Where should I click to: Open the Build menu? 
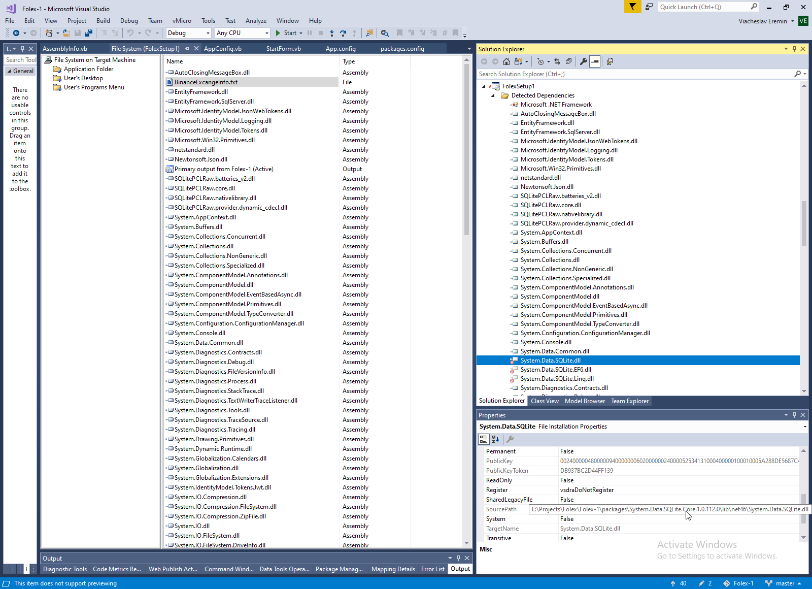[x=103, y=21]
